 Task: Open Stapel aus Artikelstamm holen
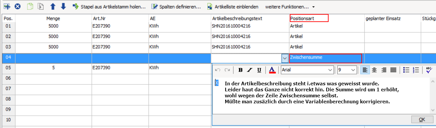[109, 6]
